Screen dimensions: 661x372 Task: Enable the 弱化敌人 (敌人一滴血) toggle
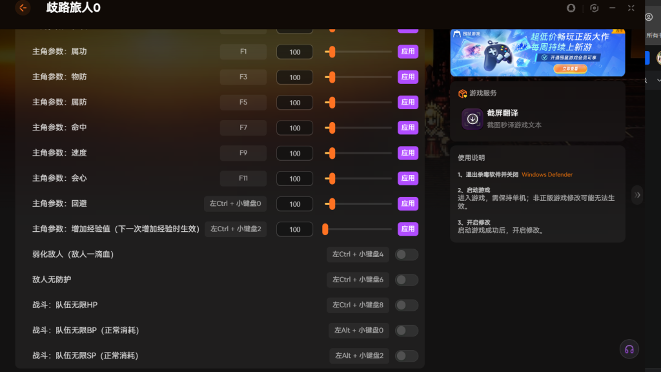pos(407,254)
